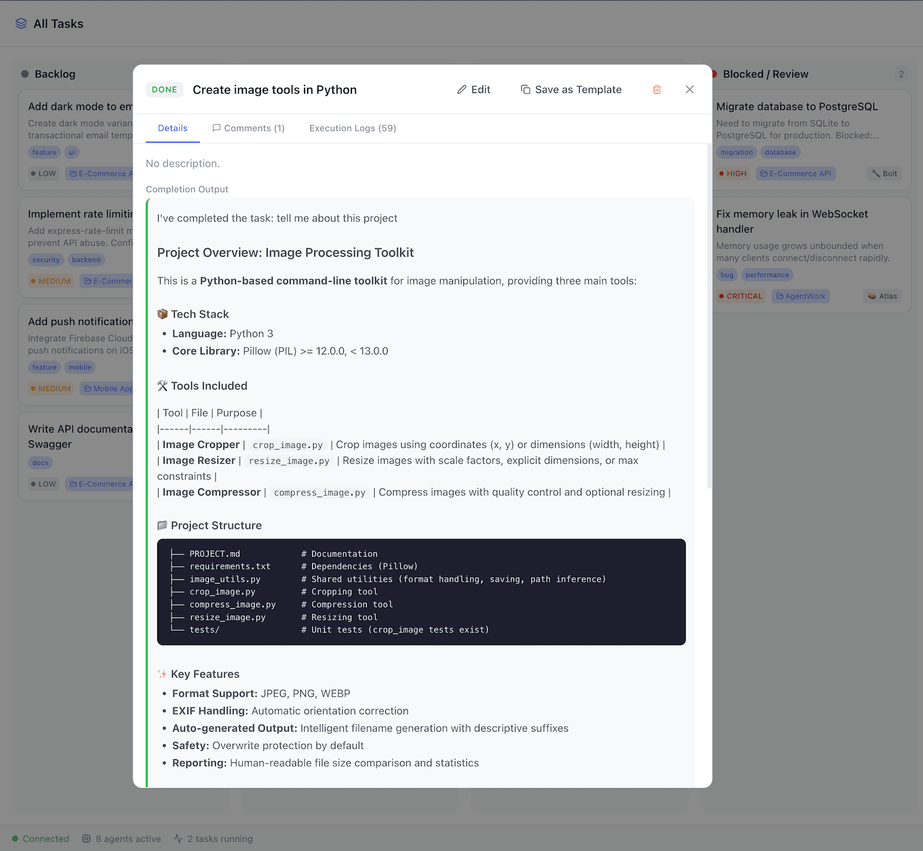Click the folder icon on the Migrate database card
Viewport: 923px width, 851px height.
coord(765,173)
